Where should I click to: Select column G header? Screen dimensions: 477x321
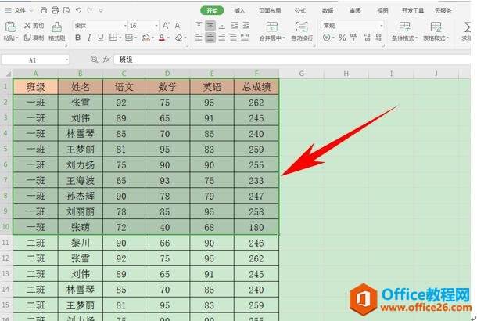point(302,74)
